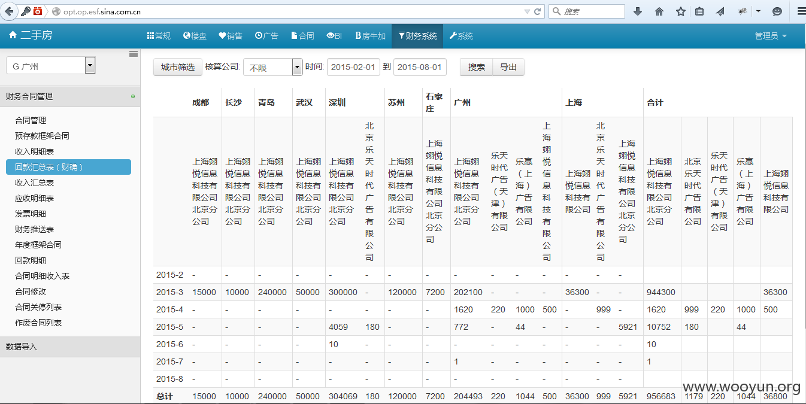Click the browser search box

tap(587, 11)
